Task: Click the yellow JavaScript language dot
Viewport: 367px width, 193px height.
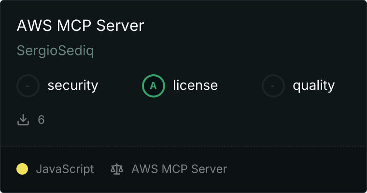Action: (22, 169)
